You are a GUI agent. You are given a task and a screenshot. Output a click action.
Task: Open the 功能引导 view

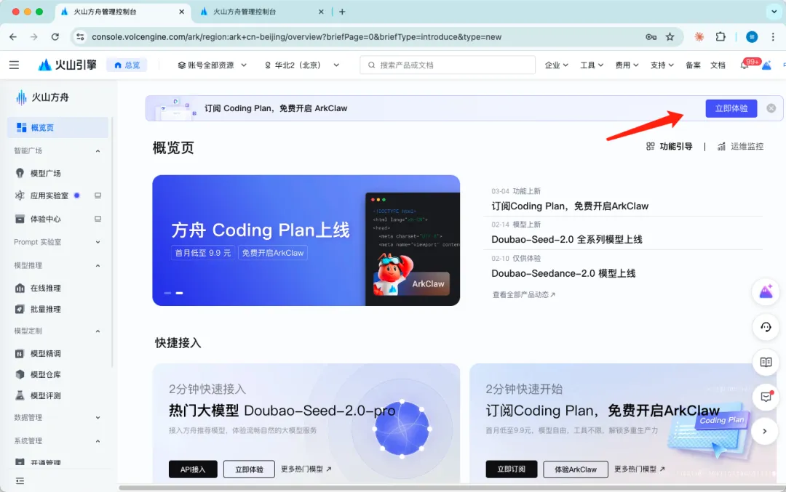coord(670,146)
